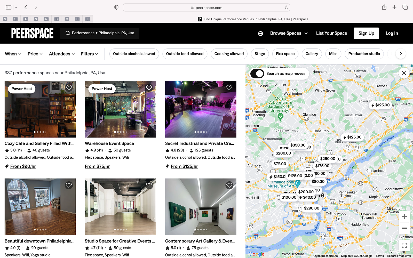Open the Attendees dropdown

click(x=62, y=54)
